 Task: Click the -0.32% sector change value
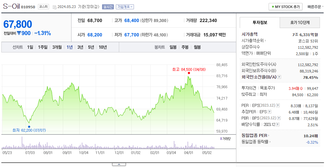click(312, 142)
